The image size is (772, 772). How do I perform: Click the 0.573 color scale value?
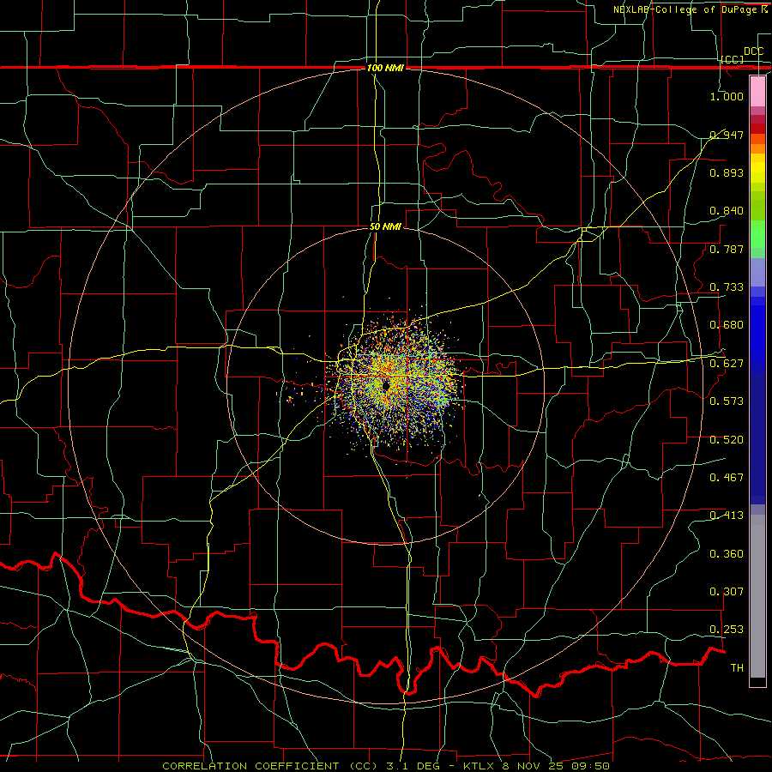pos(727,401)
